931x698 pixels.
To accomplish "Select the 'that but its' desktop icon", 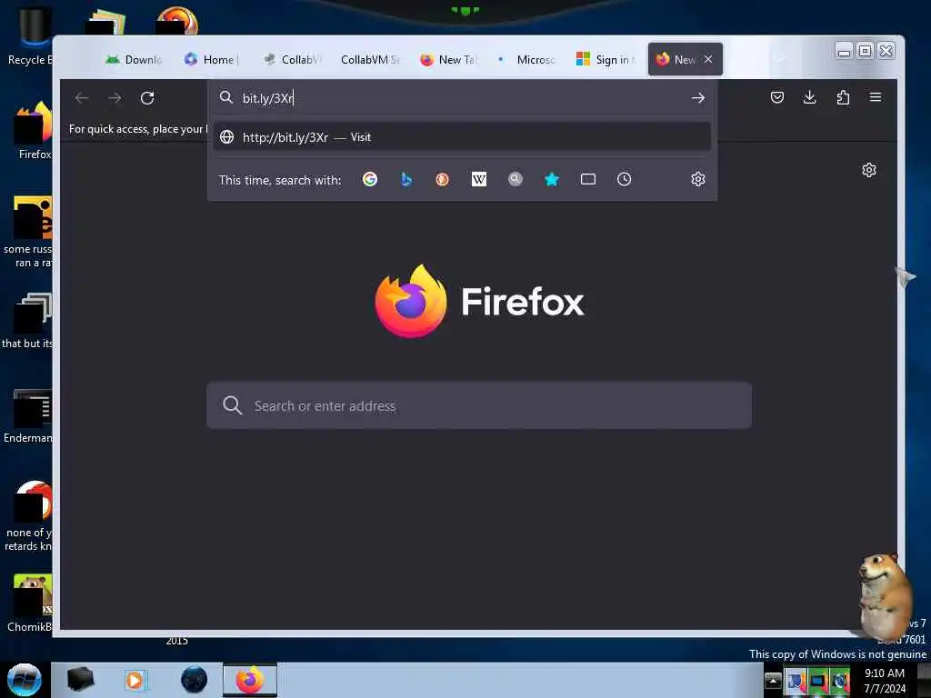I will tap(27, 321).
